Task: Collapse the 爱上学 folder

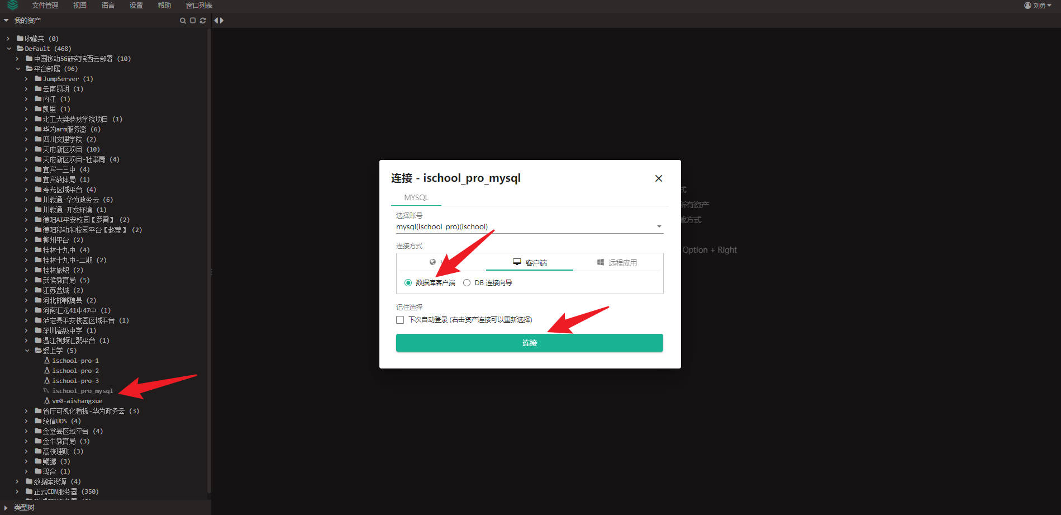Action: [x=27, y=351]
